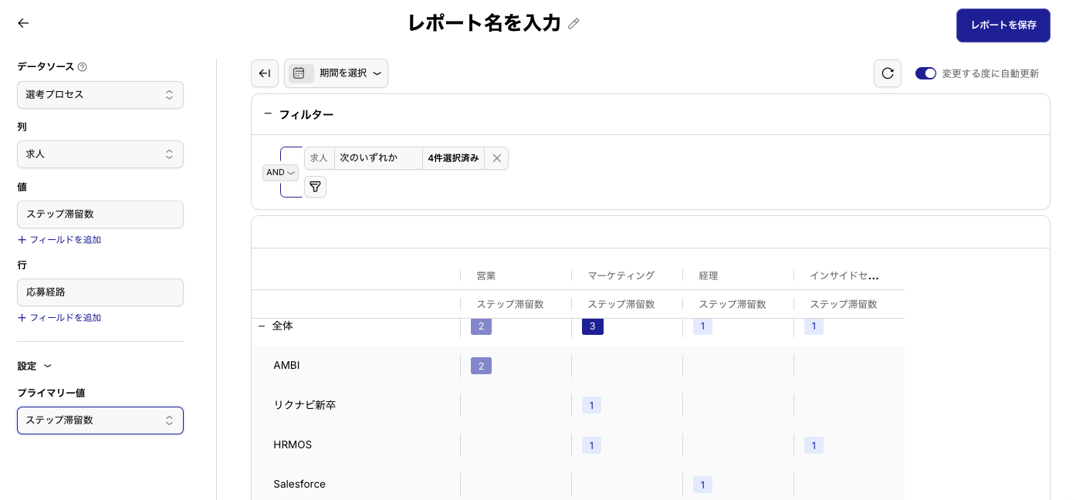Toggle 変更する度に自動更新 switch

[925, 73]
